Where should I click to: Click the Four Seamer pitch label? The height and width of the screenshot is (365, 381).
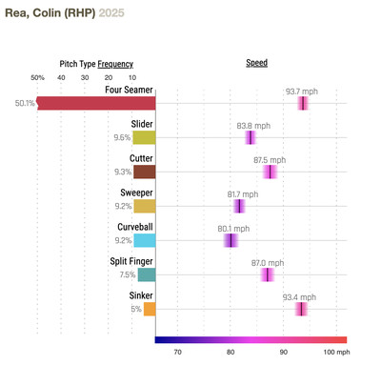click(129, 90)
